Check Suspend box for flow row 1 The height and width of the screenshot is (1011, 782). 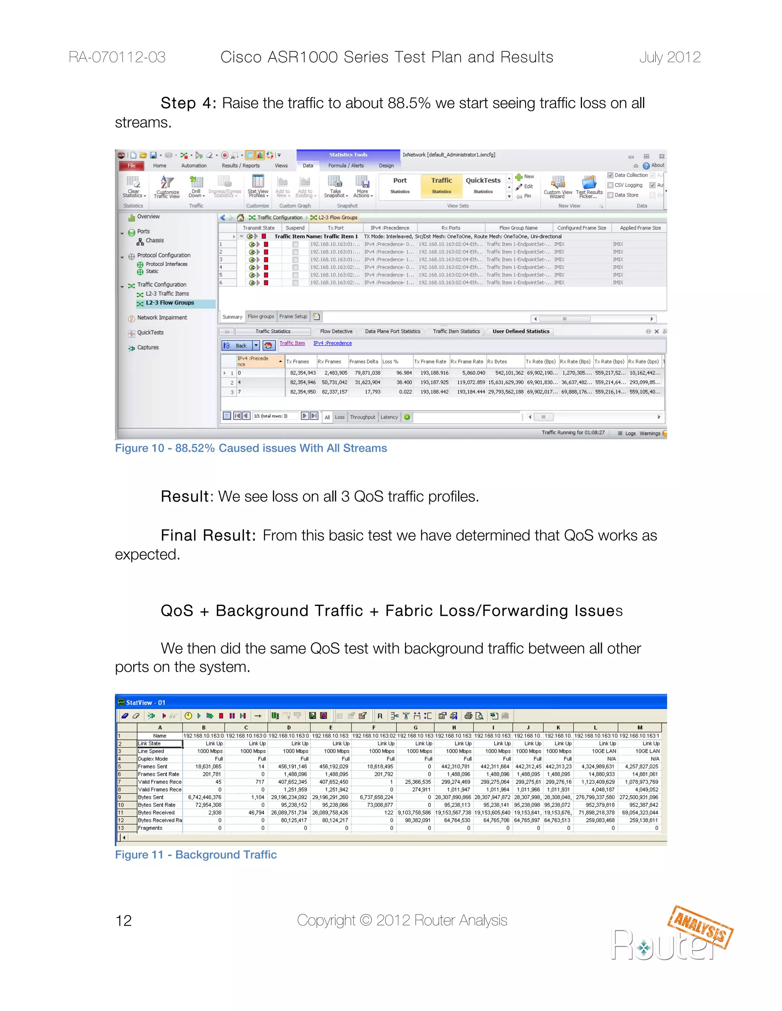click(295, 245)
